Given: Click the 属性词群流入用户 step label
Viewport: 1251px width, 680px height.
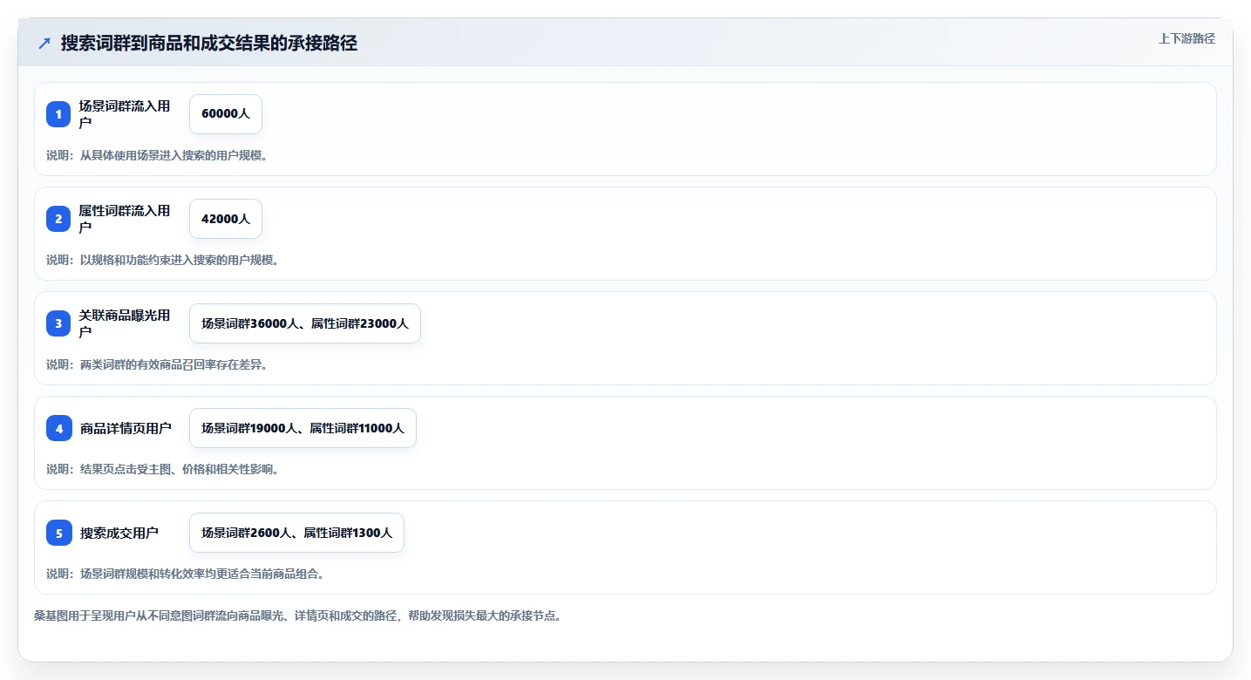Looking at the screenshot, I should (125, 219).
